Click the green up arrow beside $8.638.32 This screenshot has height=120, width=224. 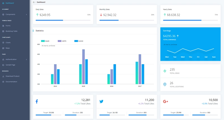coord(165,15)
